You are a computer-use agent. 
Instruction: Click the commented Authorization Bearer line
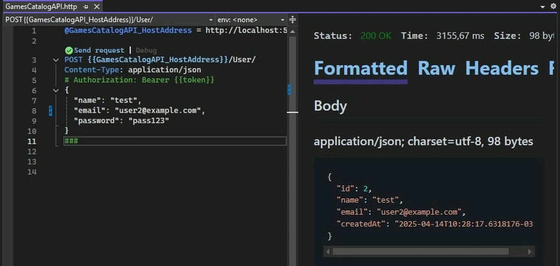[x=139, y=80]
